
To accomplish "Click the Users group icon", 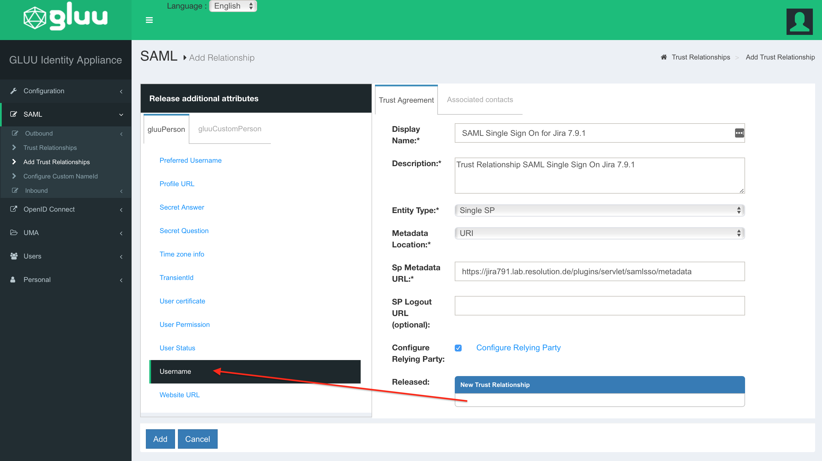I will pyautogui.click(x=14, y=256).
